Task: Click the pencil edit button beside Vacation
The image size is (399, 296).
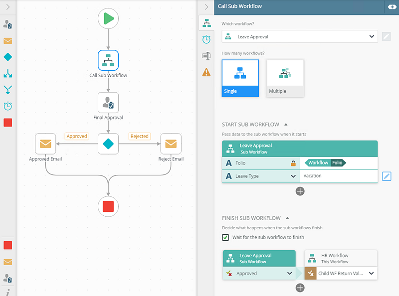Action: pos(387,176)
